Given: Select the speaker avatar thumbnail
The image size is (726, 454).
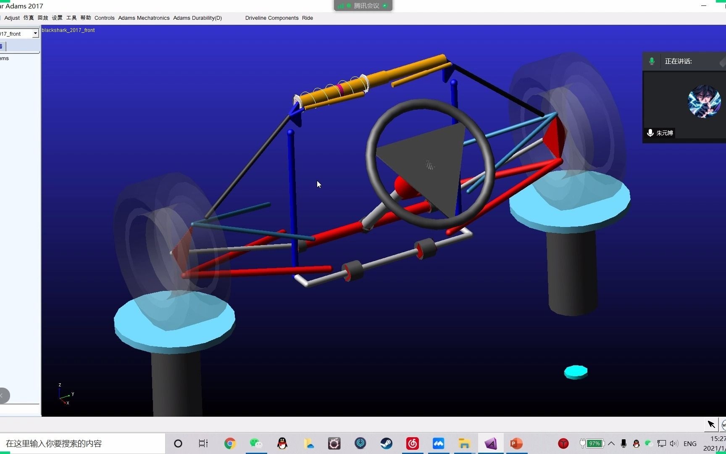Looking at the screenshot, I should tap(704, 101).
